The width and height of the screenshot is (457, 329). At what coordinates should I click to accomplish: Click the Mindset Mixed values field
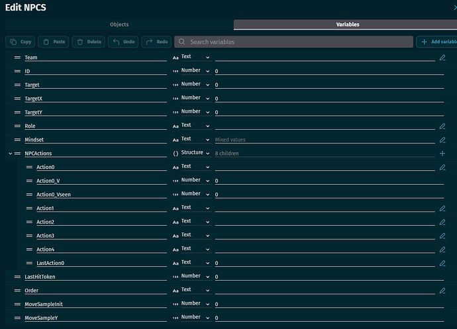coord(325,140)
